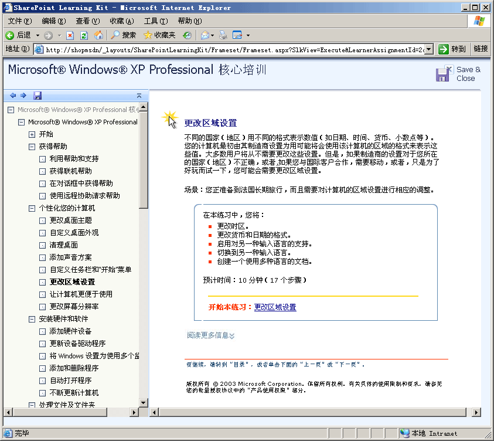The height and width of the screenshot is (441, 494).
Task: Click the Intranet zone icon in status bar
Action: point(404,433)
